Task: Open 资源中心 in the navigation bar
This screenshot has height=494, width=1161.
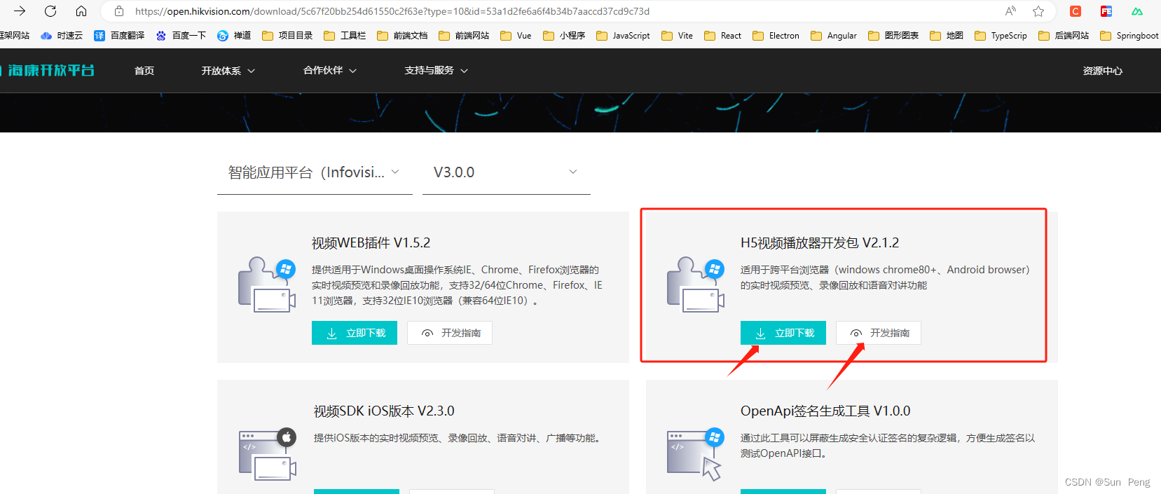Action: [x=1102, y=71]
